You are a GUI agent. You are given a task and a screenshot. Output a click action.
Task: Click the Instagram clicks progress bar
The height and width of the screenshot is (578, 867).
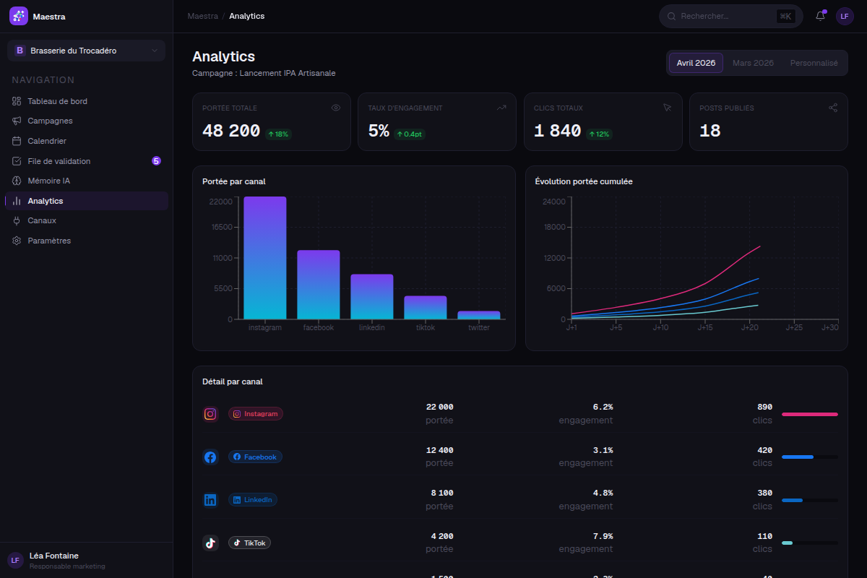pyautogui.click(x=810, y=414)
